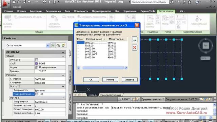Click the X - Размер value 36000.00

(50, 79)
